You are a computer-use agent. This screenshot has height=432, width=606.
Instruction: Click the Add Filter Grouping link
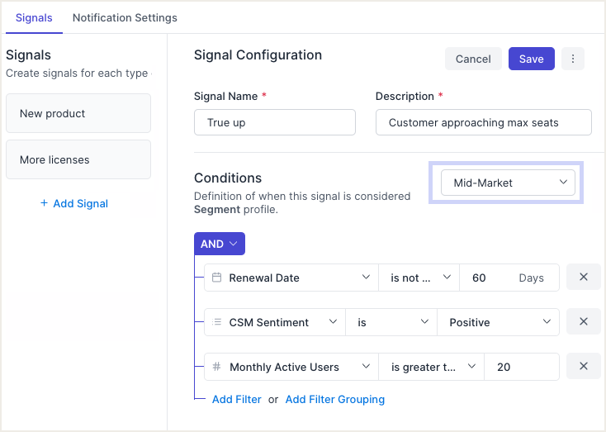coord(334,399)
